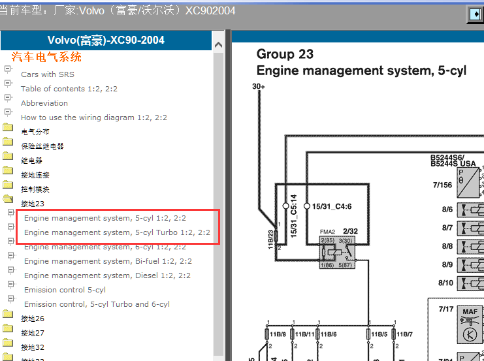
Task: Click the 8/8 injector symbol
Action: click(x=470, y=247)
